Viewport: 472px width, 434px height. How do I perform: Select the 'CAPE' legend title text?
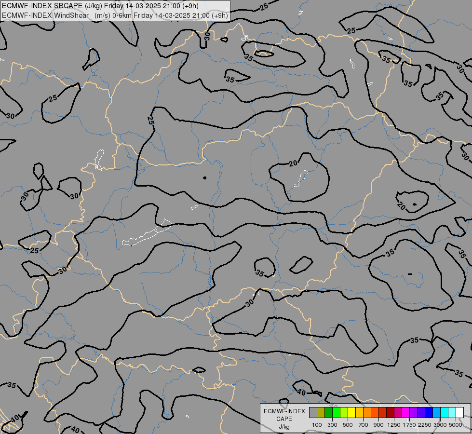pyautogui.click(x=284, y=419)
